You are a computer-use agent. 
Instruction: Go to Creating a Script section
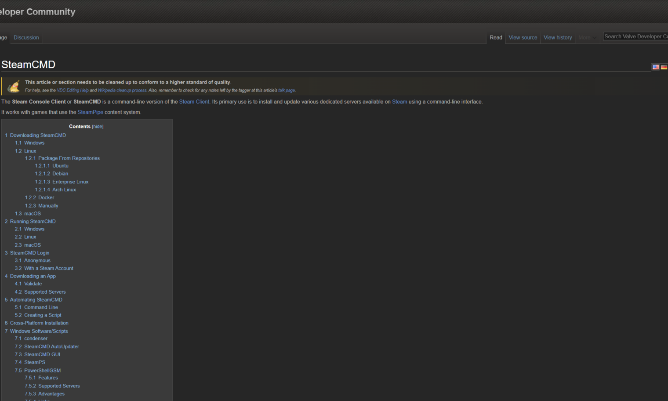point(38,315)
